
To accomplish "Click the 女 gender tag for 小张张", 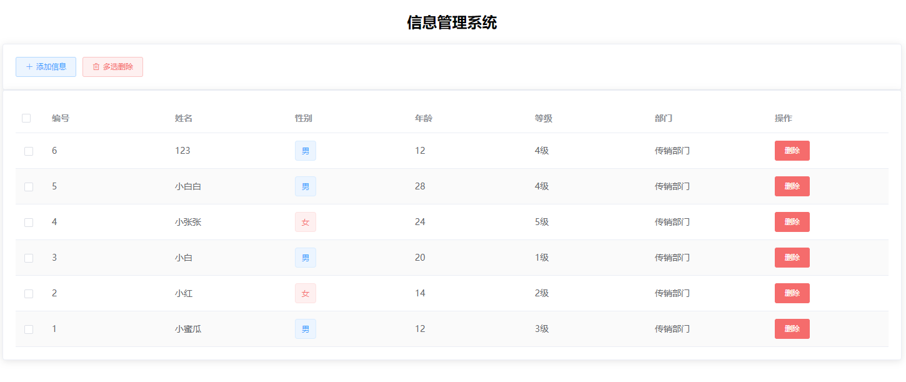I will point(306,221).
